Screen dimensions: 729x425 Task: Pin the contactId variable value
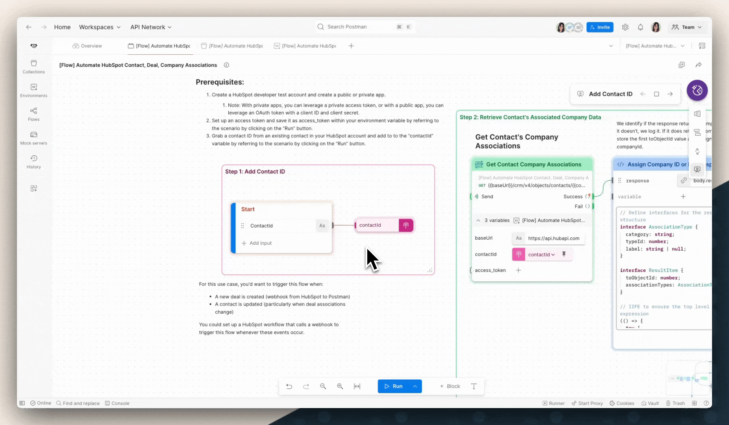click(564, 254)
